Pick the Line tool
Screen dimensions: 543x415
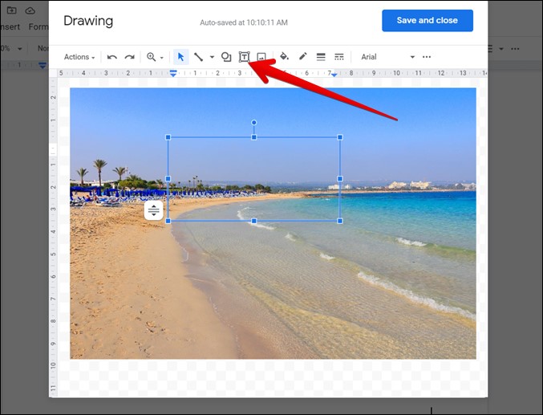[198, 57]
